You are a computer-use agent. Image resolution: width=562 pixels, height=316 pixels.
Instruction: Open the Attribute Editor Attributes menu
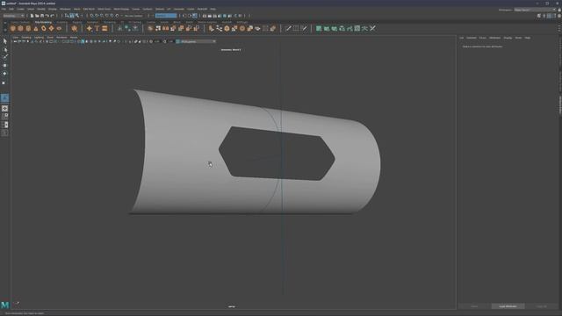pos(494,38)
